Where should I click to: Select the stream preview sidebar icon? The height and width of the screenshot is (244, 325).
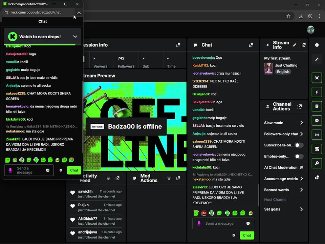pyautogui.click(x=317, y=78)
